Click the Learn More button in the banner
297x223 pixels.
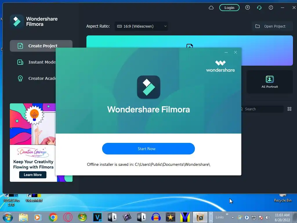pos(32,175)
